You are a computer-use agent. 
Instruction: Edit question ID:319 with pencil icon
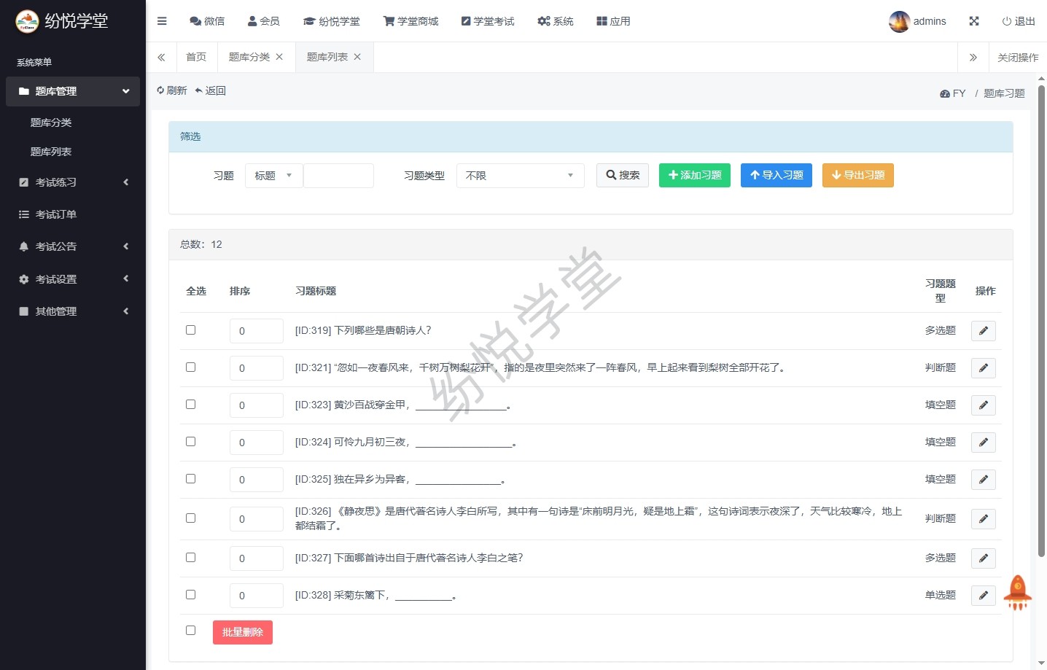click(983, 331)
